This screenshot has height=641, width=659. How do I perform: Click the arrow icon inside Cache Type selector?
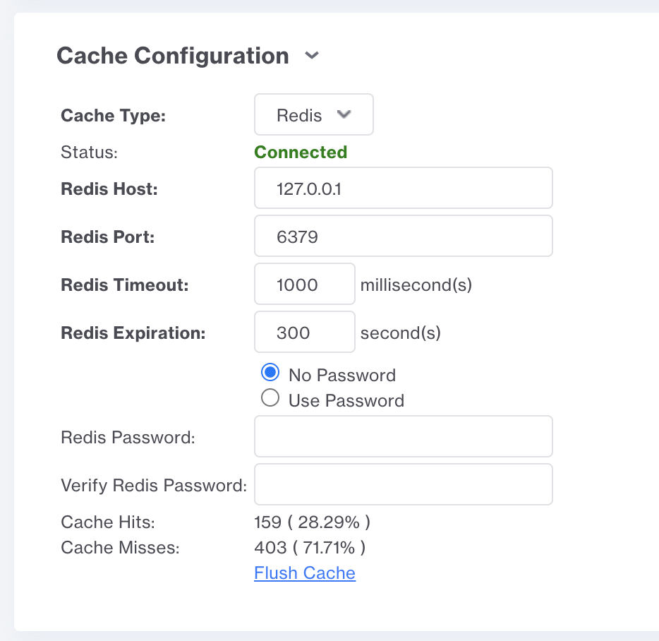(x=344, y=114)
